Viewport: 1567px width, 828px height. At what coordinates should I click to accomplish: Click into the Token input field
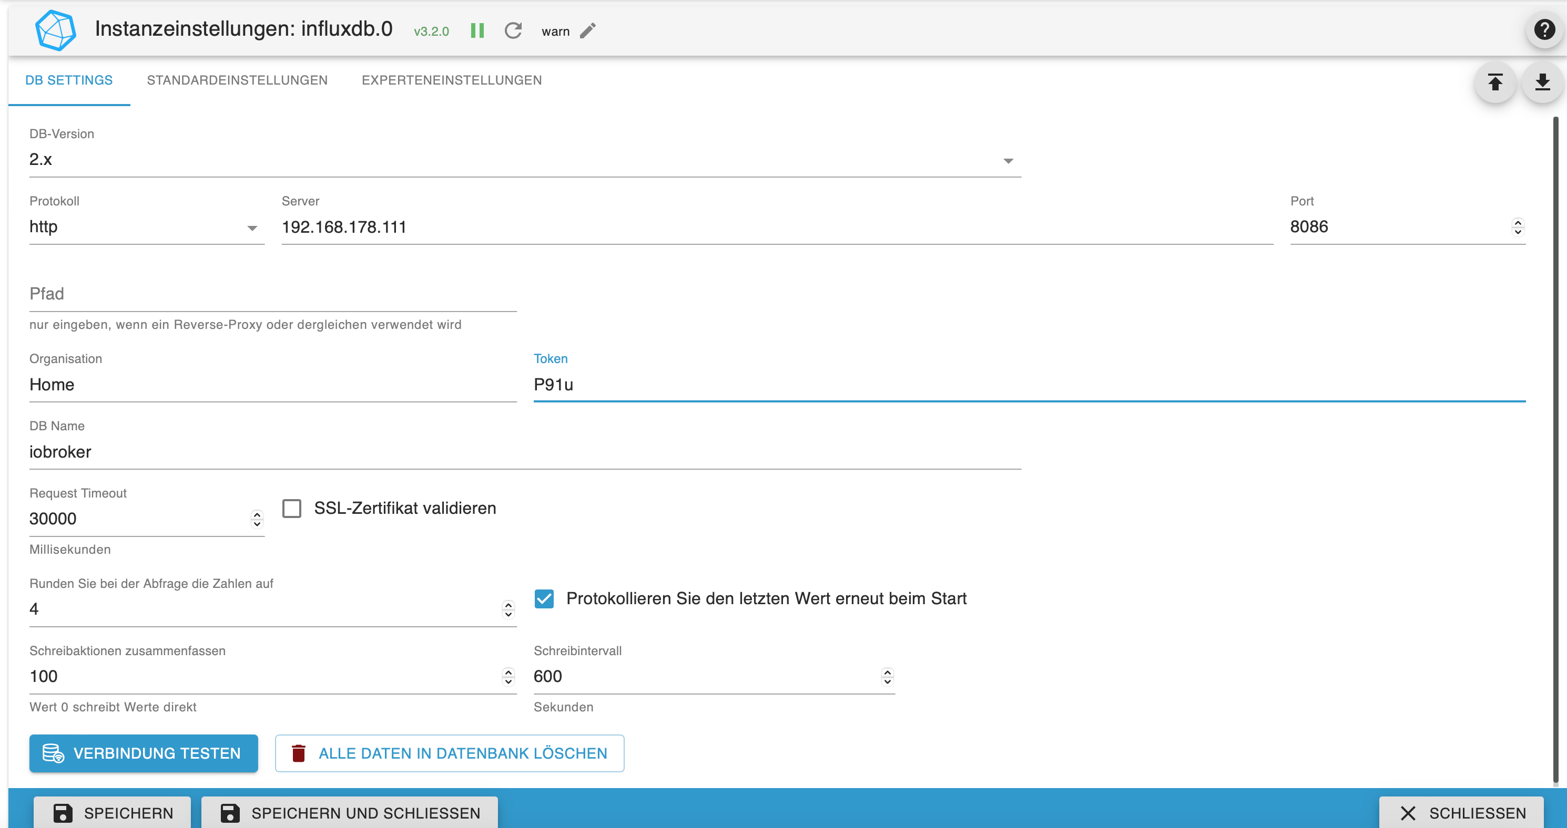pyautogui.click(x=1028, y=385)
